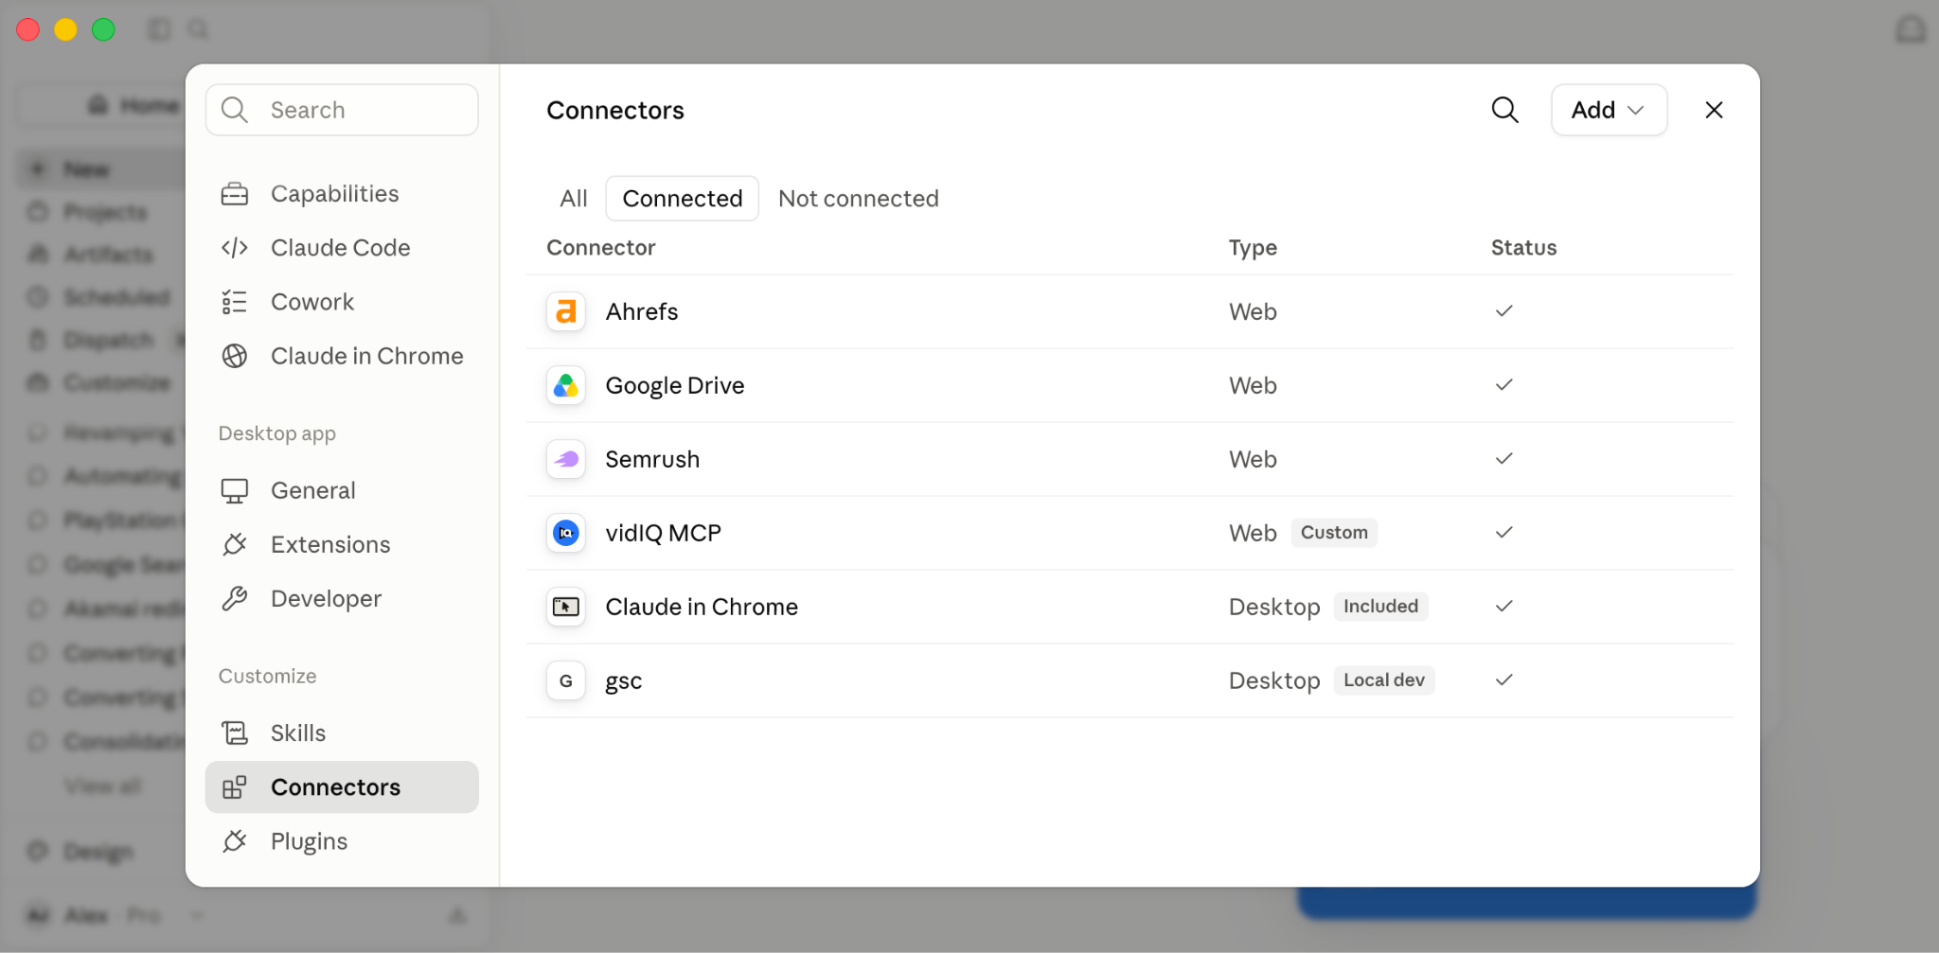Screen dimensions: 1939x953
Task: Open the Claude in Chrome sidebar section
Action: [x=342, y=355]
